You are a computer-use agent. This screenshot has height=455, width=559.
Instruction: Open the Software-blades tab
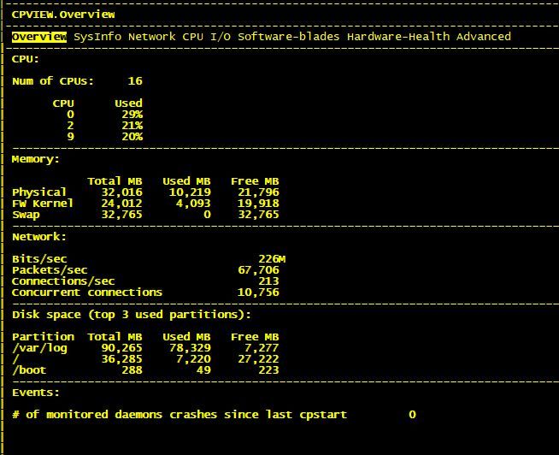click(288, 37)
